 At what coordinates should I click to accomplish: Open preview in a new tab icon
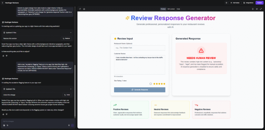point(257,9)
